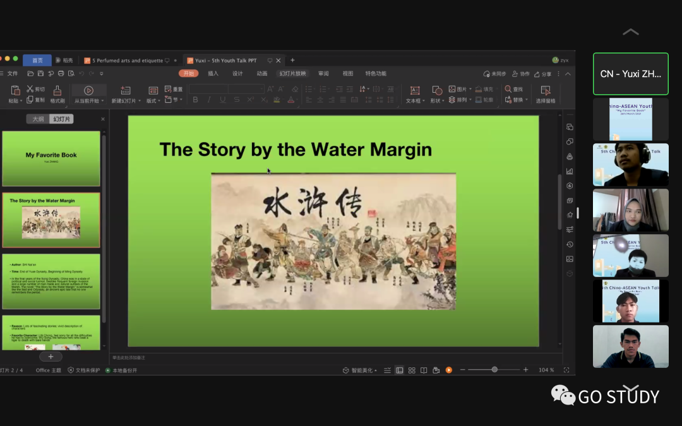Open the smart beautify (智能美化) menu
682x426 pixels.
(360, 370)
